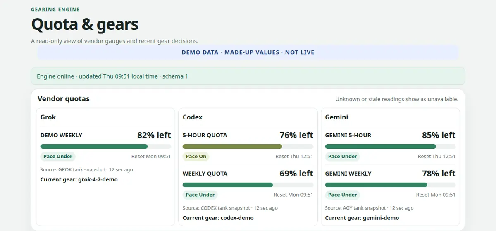This screenshot has width=496, height=231.
Task: Click the Quota & gears heading
Action: click(x=85, y=25)
